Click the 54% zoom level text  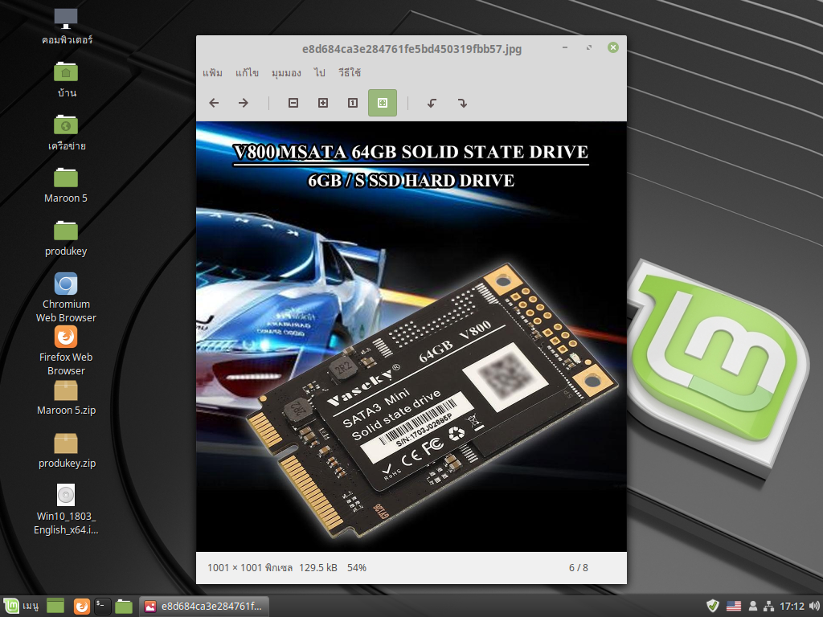coord(357,568)
